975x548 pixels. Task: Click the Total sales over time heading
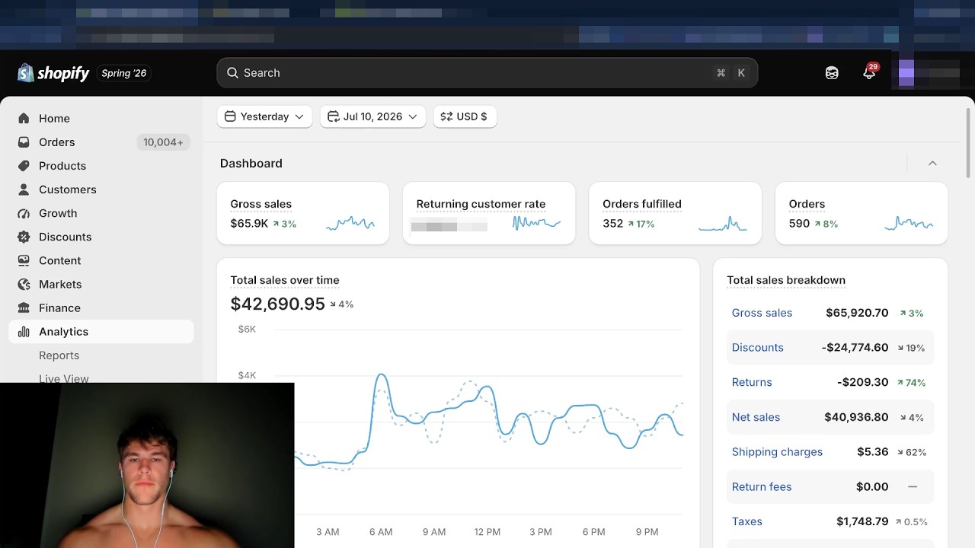click(285, 280)
